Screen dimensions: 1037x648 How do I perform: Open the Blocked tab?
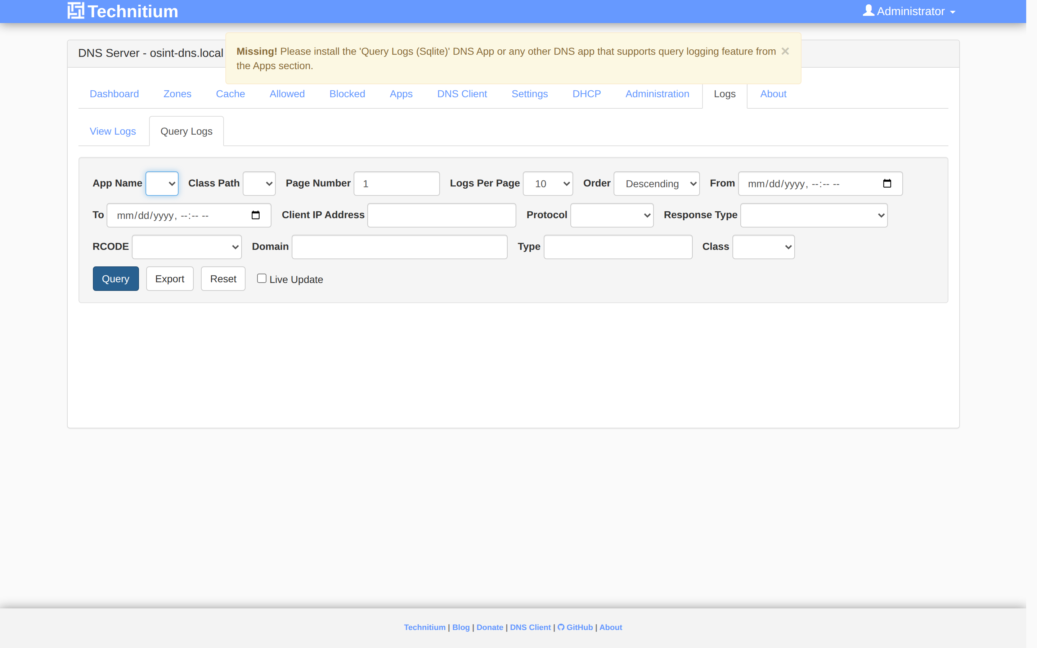(347, 94)
